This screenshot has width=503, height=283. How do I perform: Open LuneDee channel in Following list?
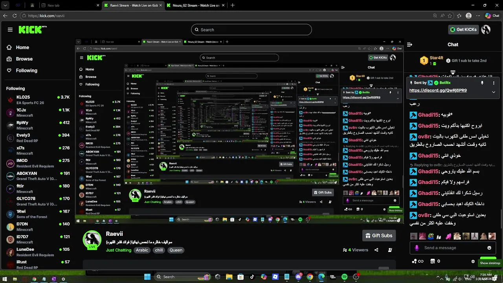38,252
